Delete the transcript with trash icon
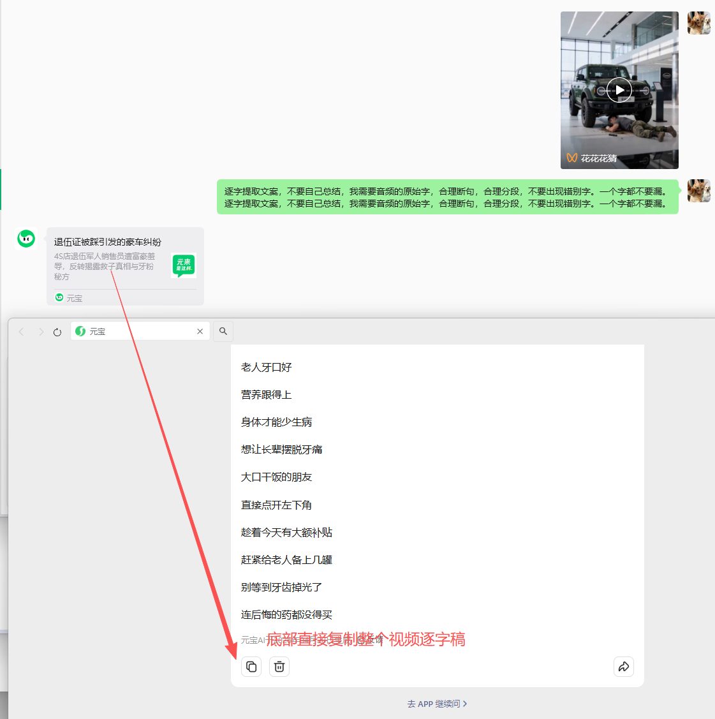This screenshot has height=719, width=715. (x=279, y=667)
